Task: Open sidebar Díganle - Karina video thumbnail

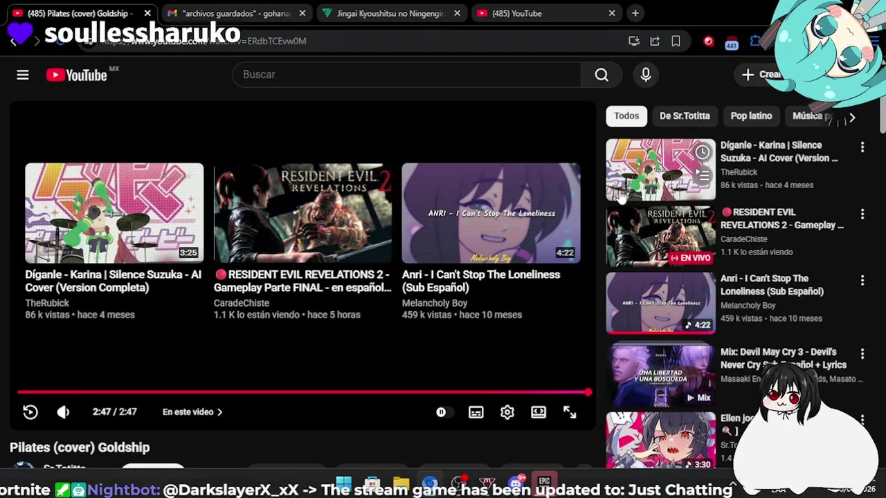Action: click(660, 169)
